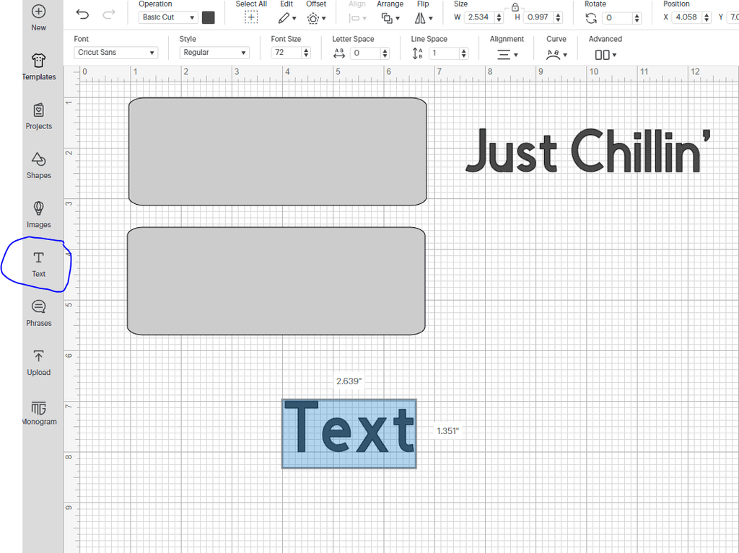739x553 pixels.
Task: Open the Advanced text options menu
Action: pyautogui.click(x=605, y=54)
